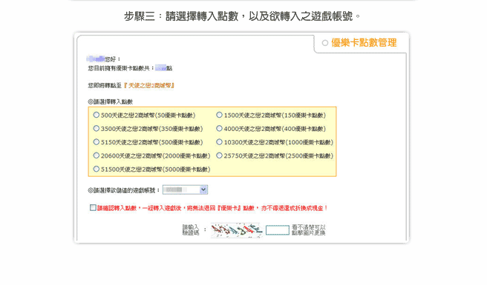Choose the 3500 商城幣 (350優樂卡點數) radio
The image size is (487, 285).
click(97, 129)
